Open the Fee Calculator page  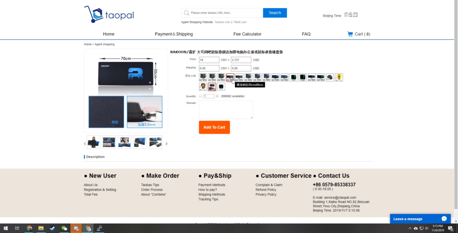click(247, 34)
